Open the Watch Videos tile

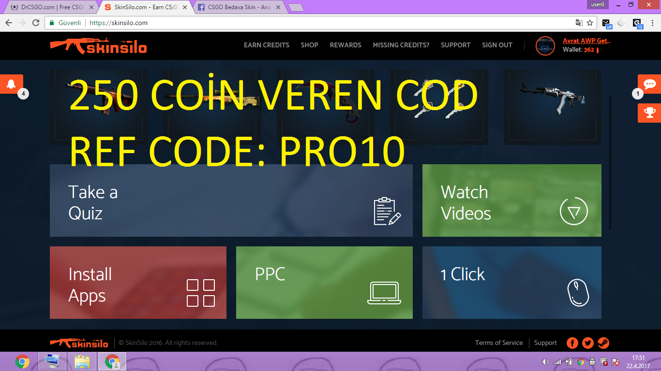(512, 200)
